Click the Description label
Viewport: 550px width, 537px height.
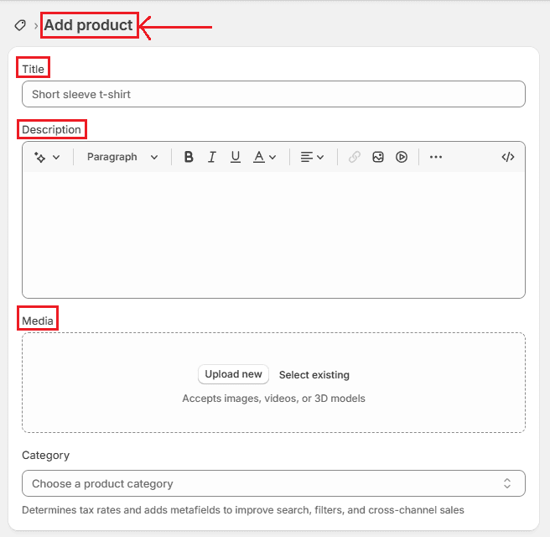click(51, 129)
